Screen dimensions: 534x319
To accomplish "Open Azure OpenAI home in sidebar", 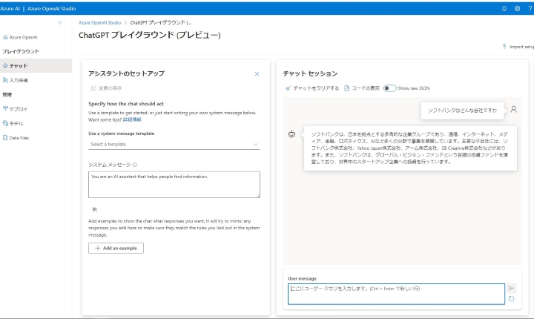I will (x=22, y=36).
